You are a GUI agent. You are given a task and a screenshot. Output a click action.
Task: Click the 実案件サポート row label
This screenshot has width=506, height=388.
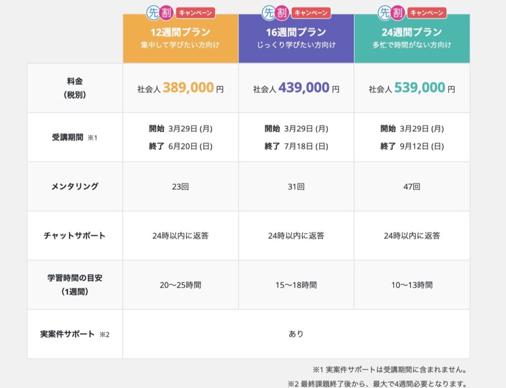(x=67, y=334)
